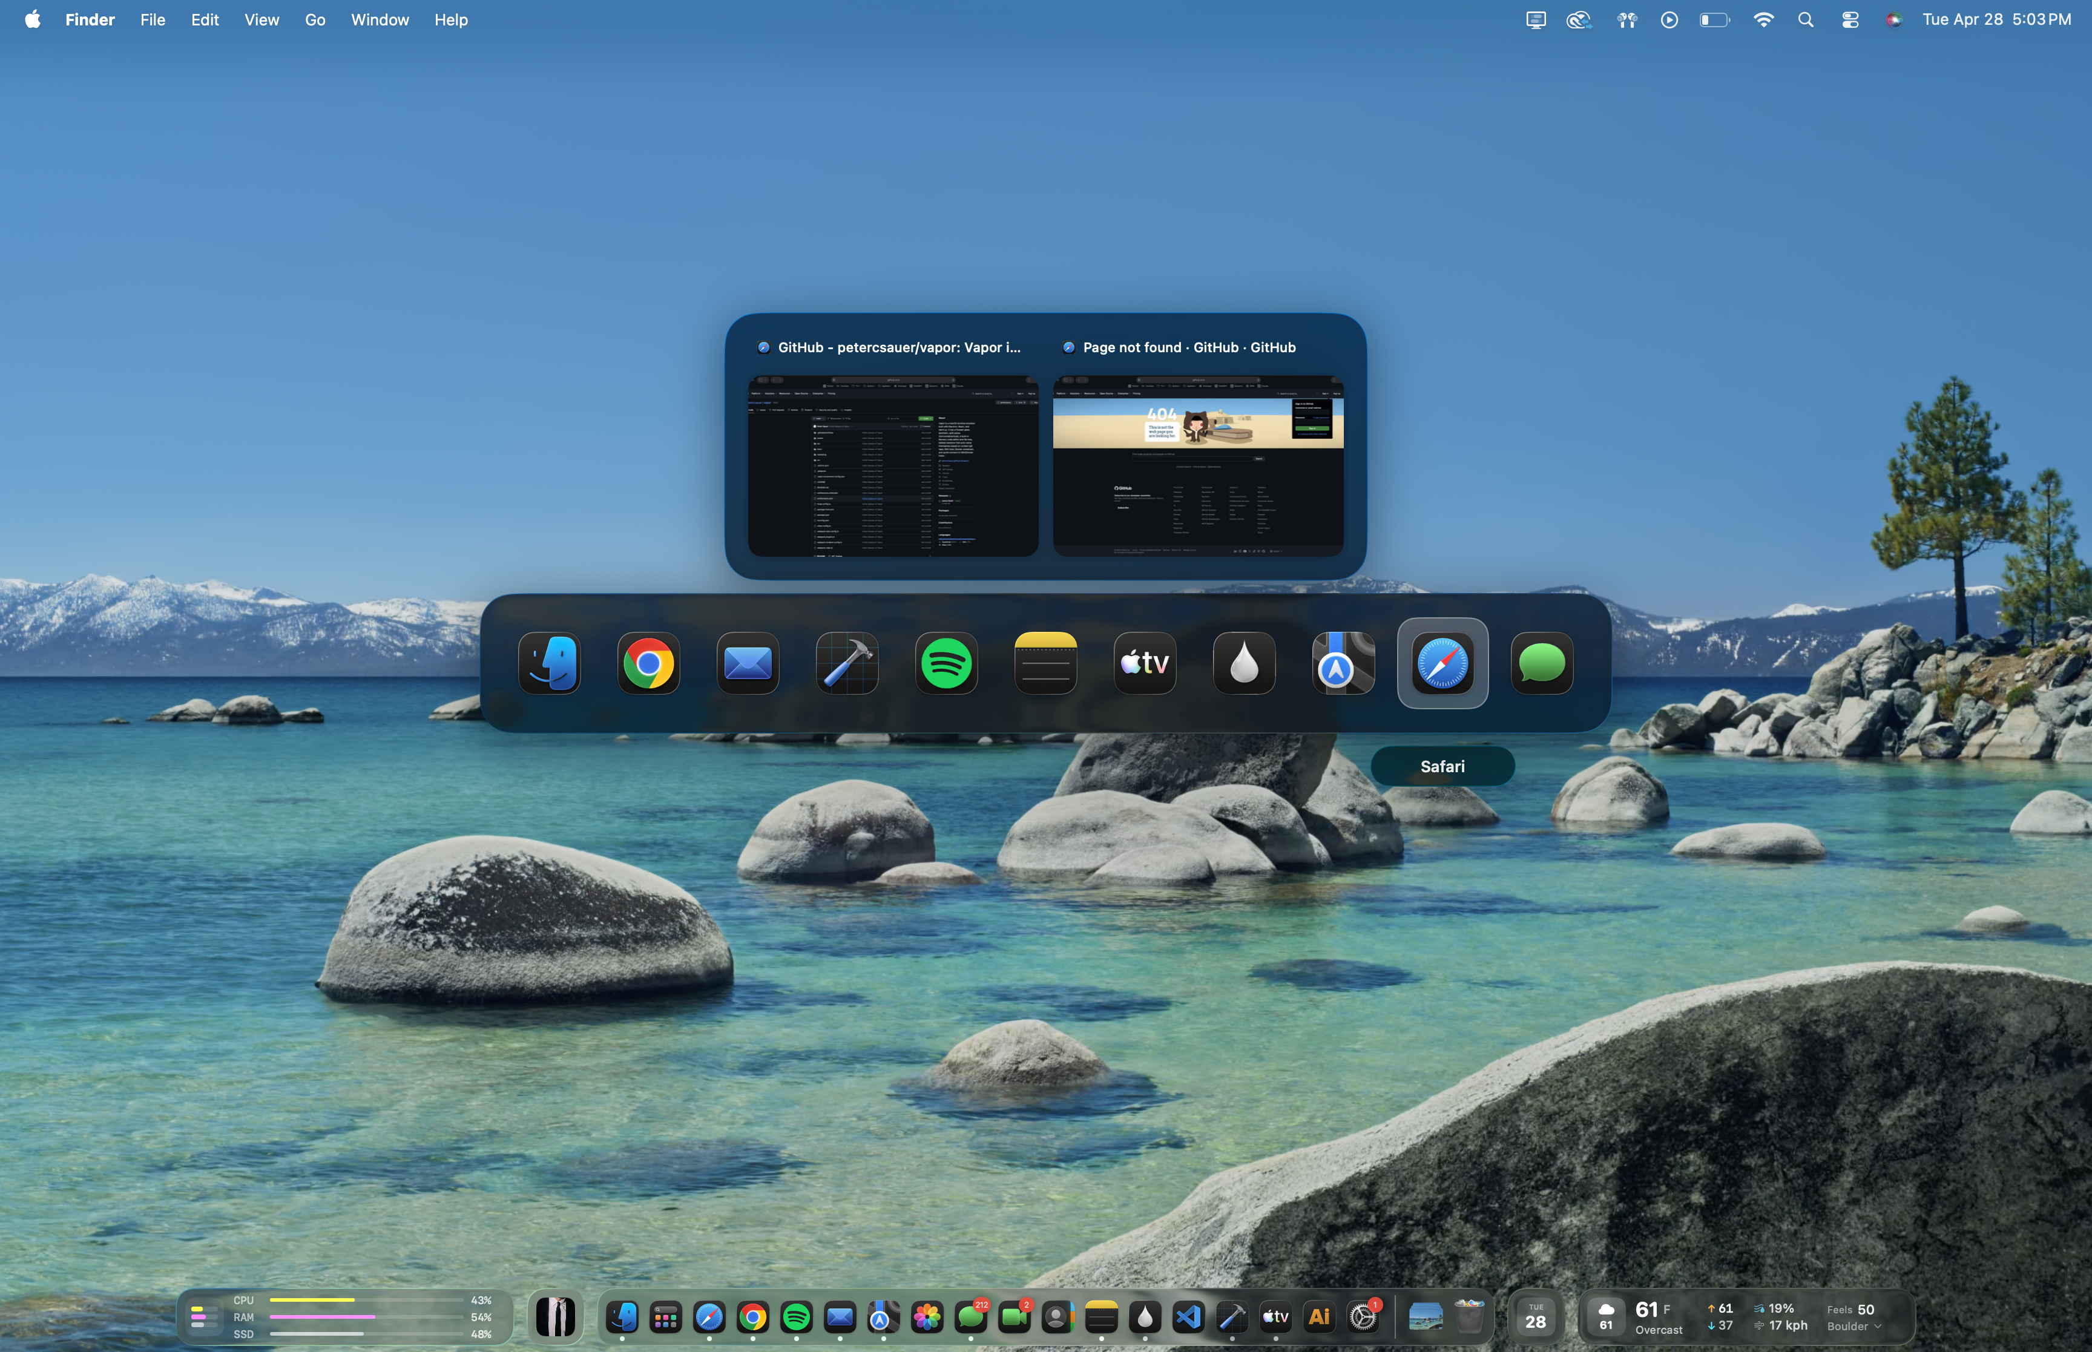This screenshot has height=1352, width=2092.
Task: Open the Window menu
Action: tap(380, 19)
